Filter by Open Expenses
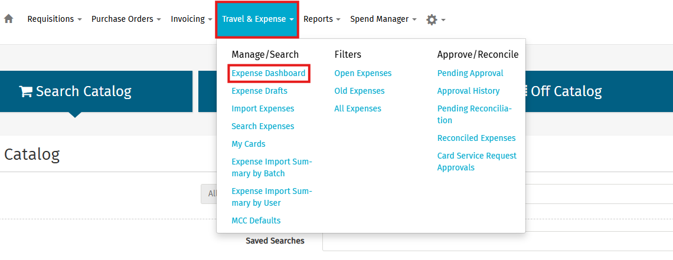The height and width of the screenshot is (260, 673). pos(362,73)
